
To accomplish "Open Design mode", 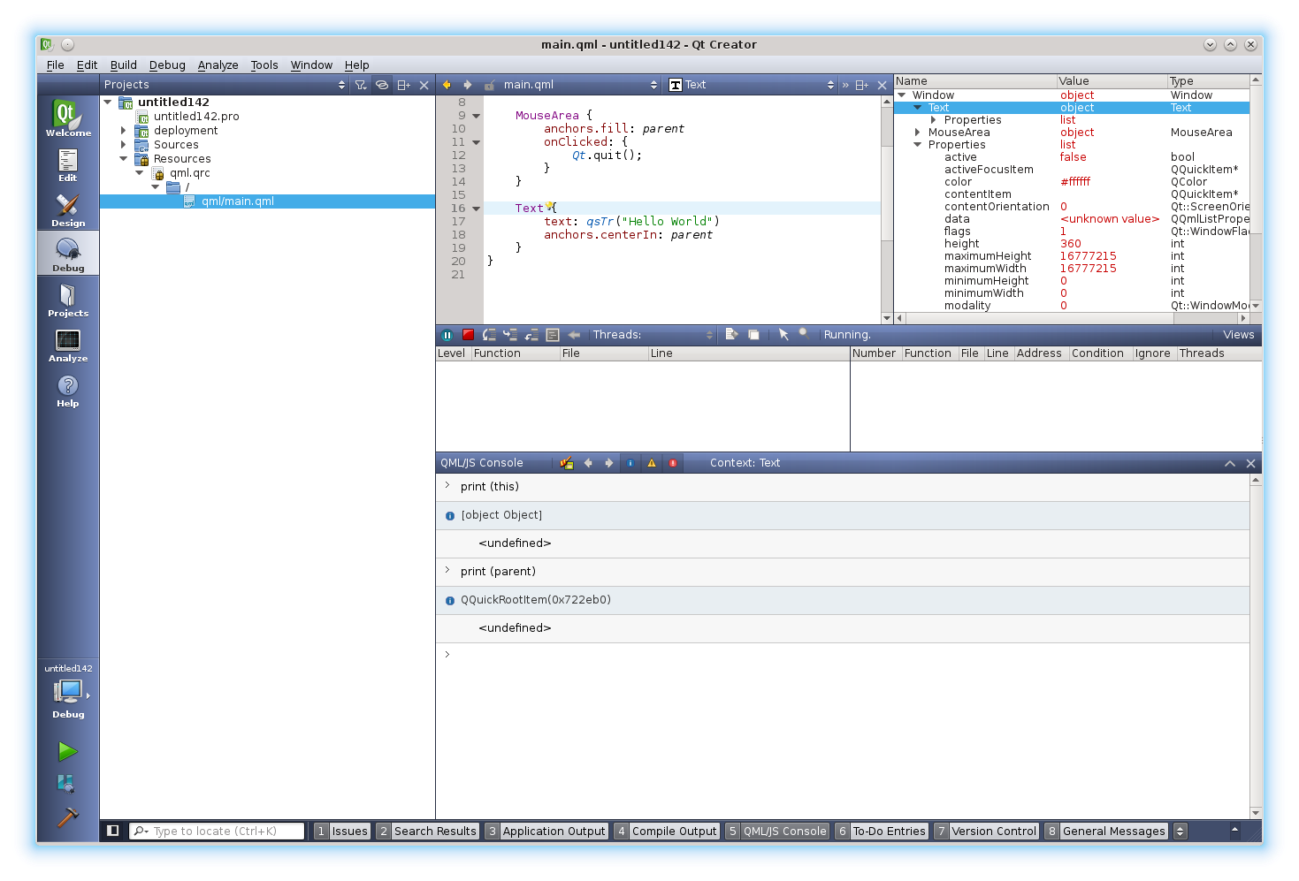I will [68, 209].
